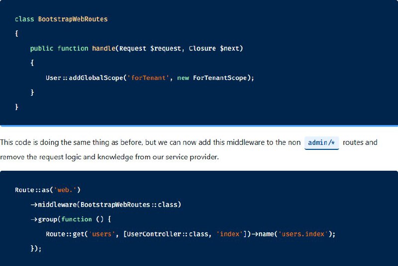Click the $next parameter

click(229, 48)
